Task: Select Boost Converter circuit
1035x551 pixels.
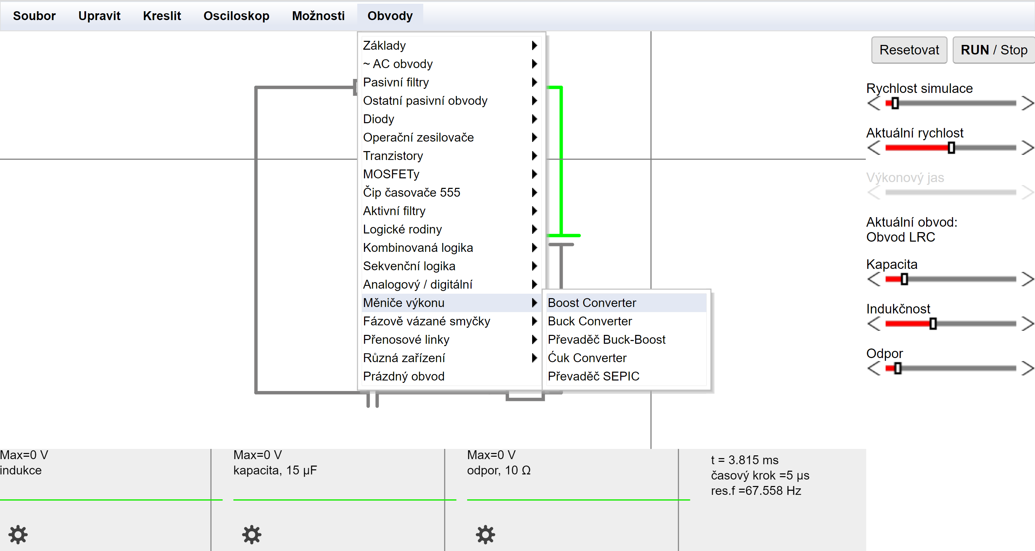Action: [x=591, y=303]
